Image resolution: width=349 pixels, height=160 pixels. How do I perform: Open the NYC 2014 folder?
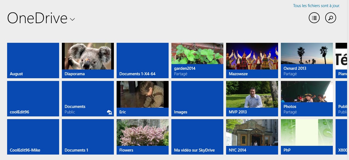252,137
